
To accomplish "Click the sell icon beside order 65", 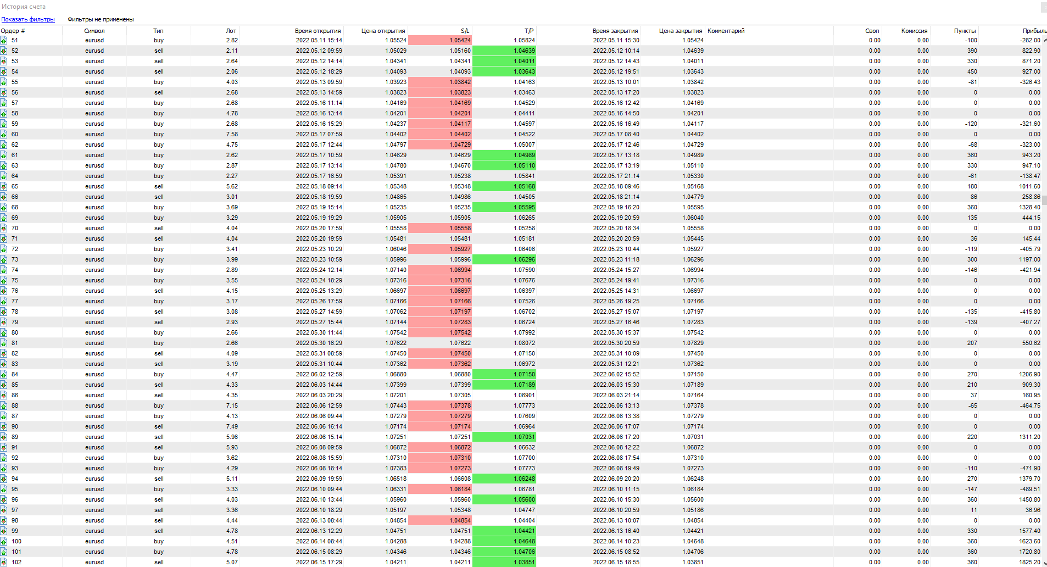I will coord(4,186).
